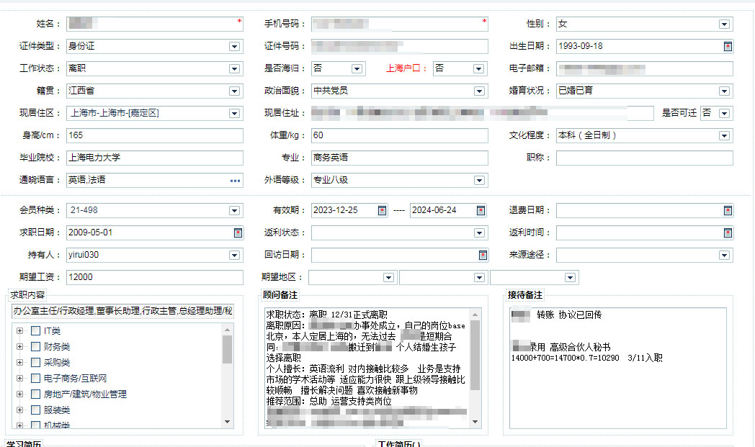Click into the 姓名 input field
This screenshot has width=755, height=447.
click(155, 24)
